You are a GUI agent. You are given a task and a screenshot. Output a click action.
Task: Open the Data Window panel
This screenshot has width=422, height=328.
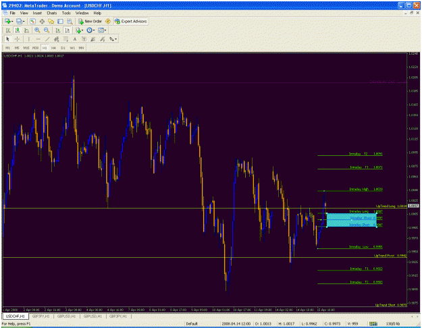point(42,21)
